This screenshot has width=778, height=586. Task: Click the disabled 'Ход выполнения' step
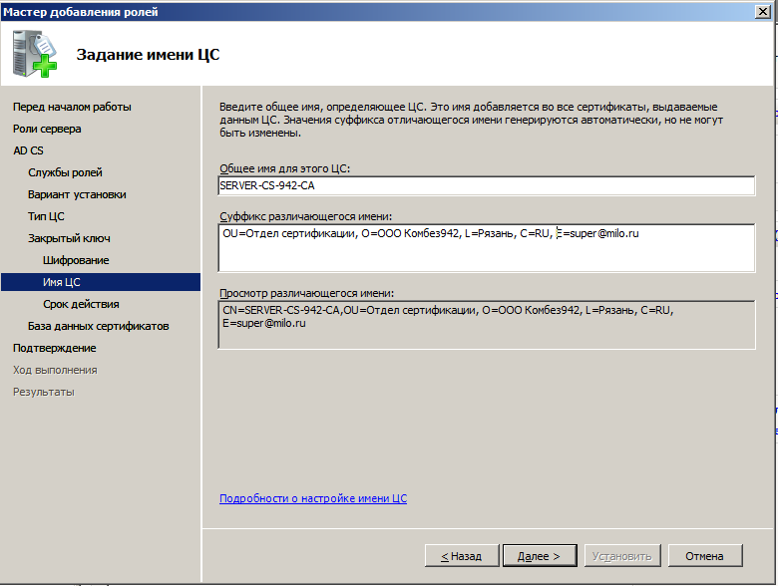tap(55, 370)
